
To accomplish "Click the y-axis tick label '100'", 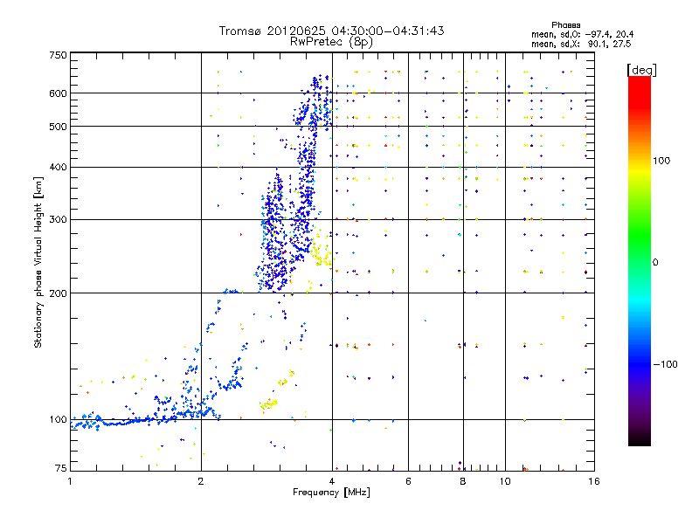I will 58,419.
